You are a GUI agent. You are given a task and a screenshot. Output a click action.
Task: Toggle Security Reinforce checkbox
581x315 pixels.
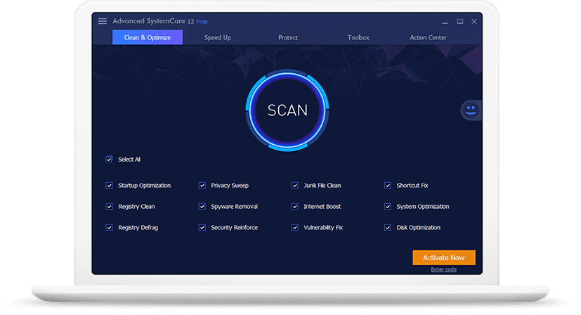[202, 227]
